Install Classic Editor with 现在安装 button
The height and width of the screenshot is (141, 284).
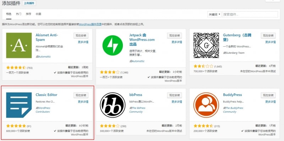point(81,95)
